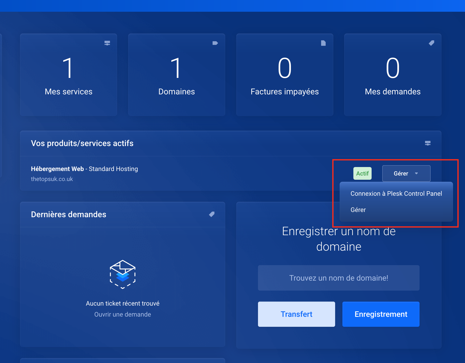Select Connexion à Plesk Control Panel
Screen dimensions: 465x363
396,193
